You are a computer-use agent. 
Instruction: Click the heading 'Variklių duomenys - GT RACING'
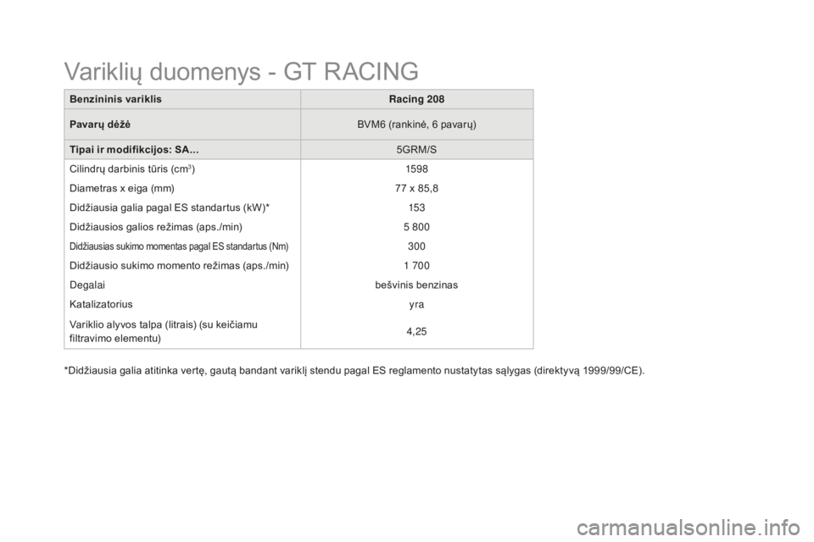[241, 72]
